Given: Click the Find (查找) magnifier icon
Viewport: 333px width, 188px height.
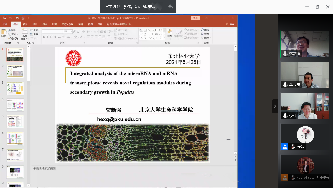Looking at the screenshot, I should [x=202, y=30].
